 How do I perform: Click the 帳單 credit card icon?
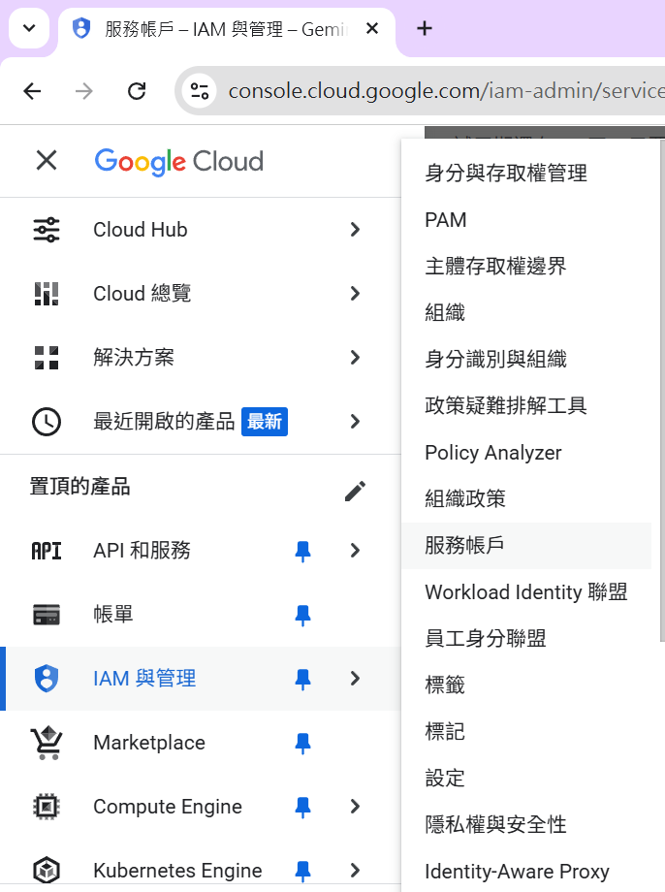[47, 615]
